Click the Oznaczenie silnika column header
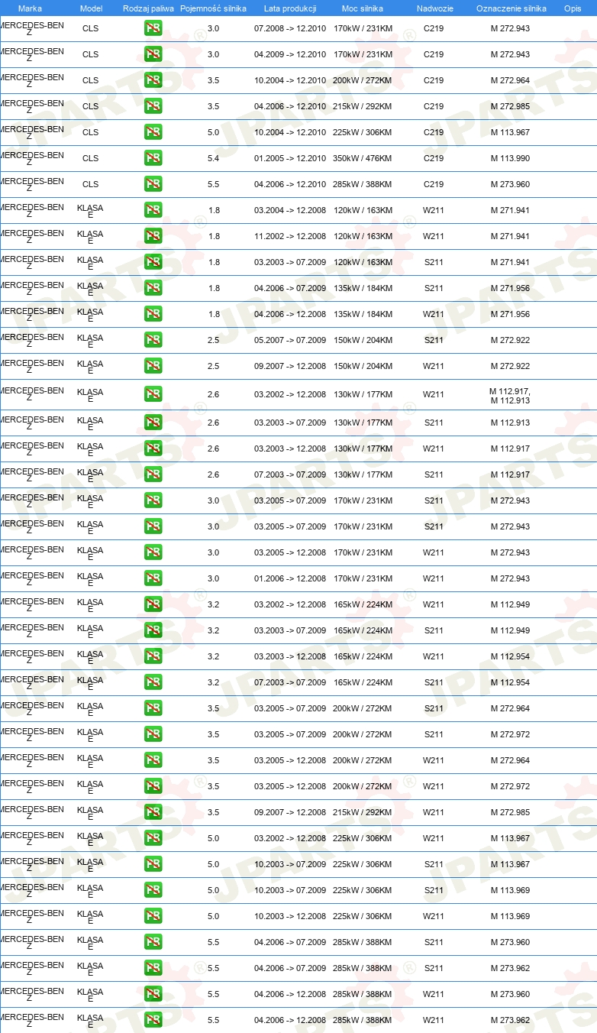 (x=511, y=8)
